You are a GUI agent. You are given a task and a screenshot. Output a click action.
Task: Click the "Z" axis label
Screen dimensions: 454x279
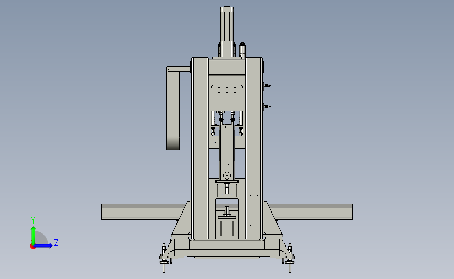(56, 242)
